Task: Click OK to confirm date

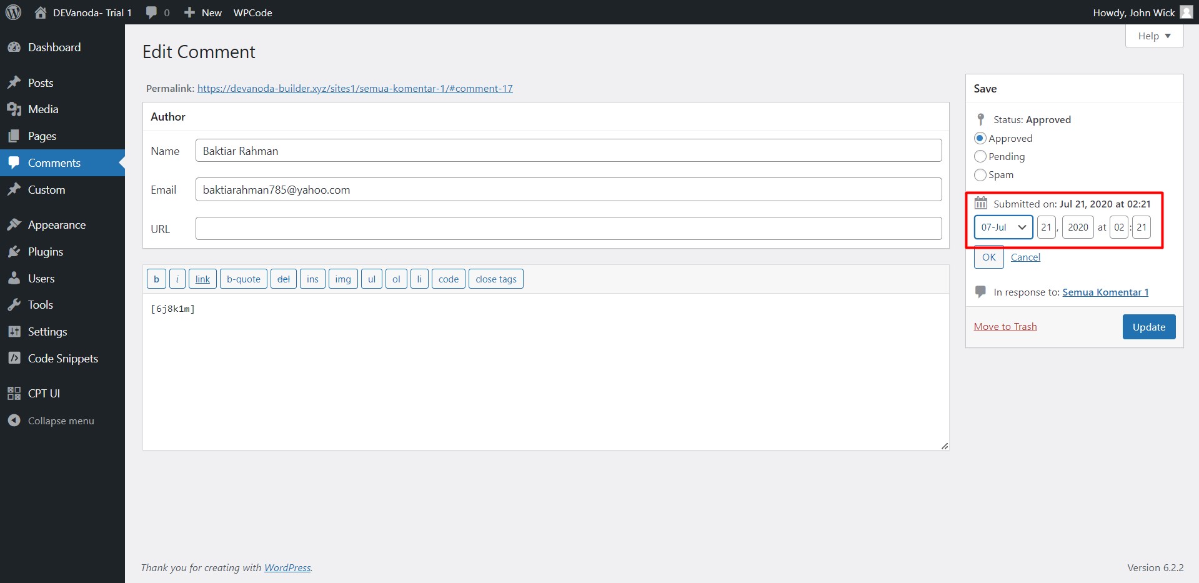Action: 988,257
